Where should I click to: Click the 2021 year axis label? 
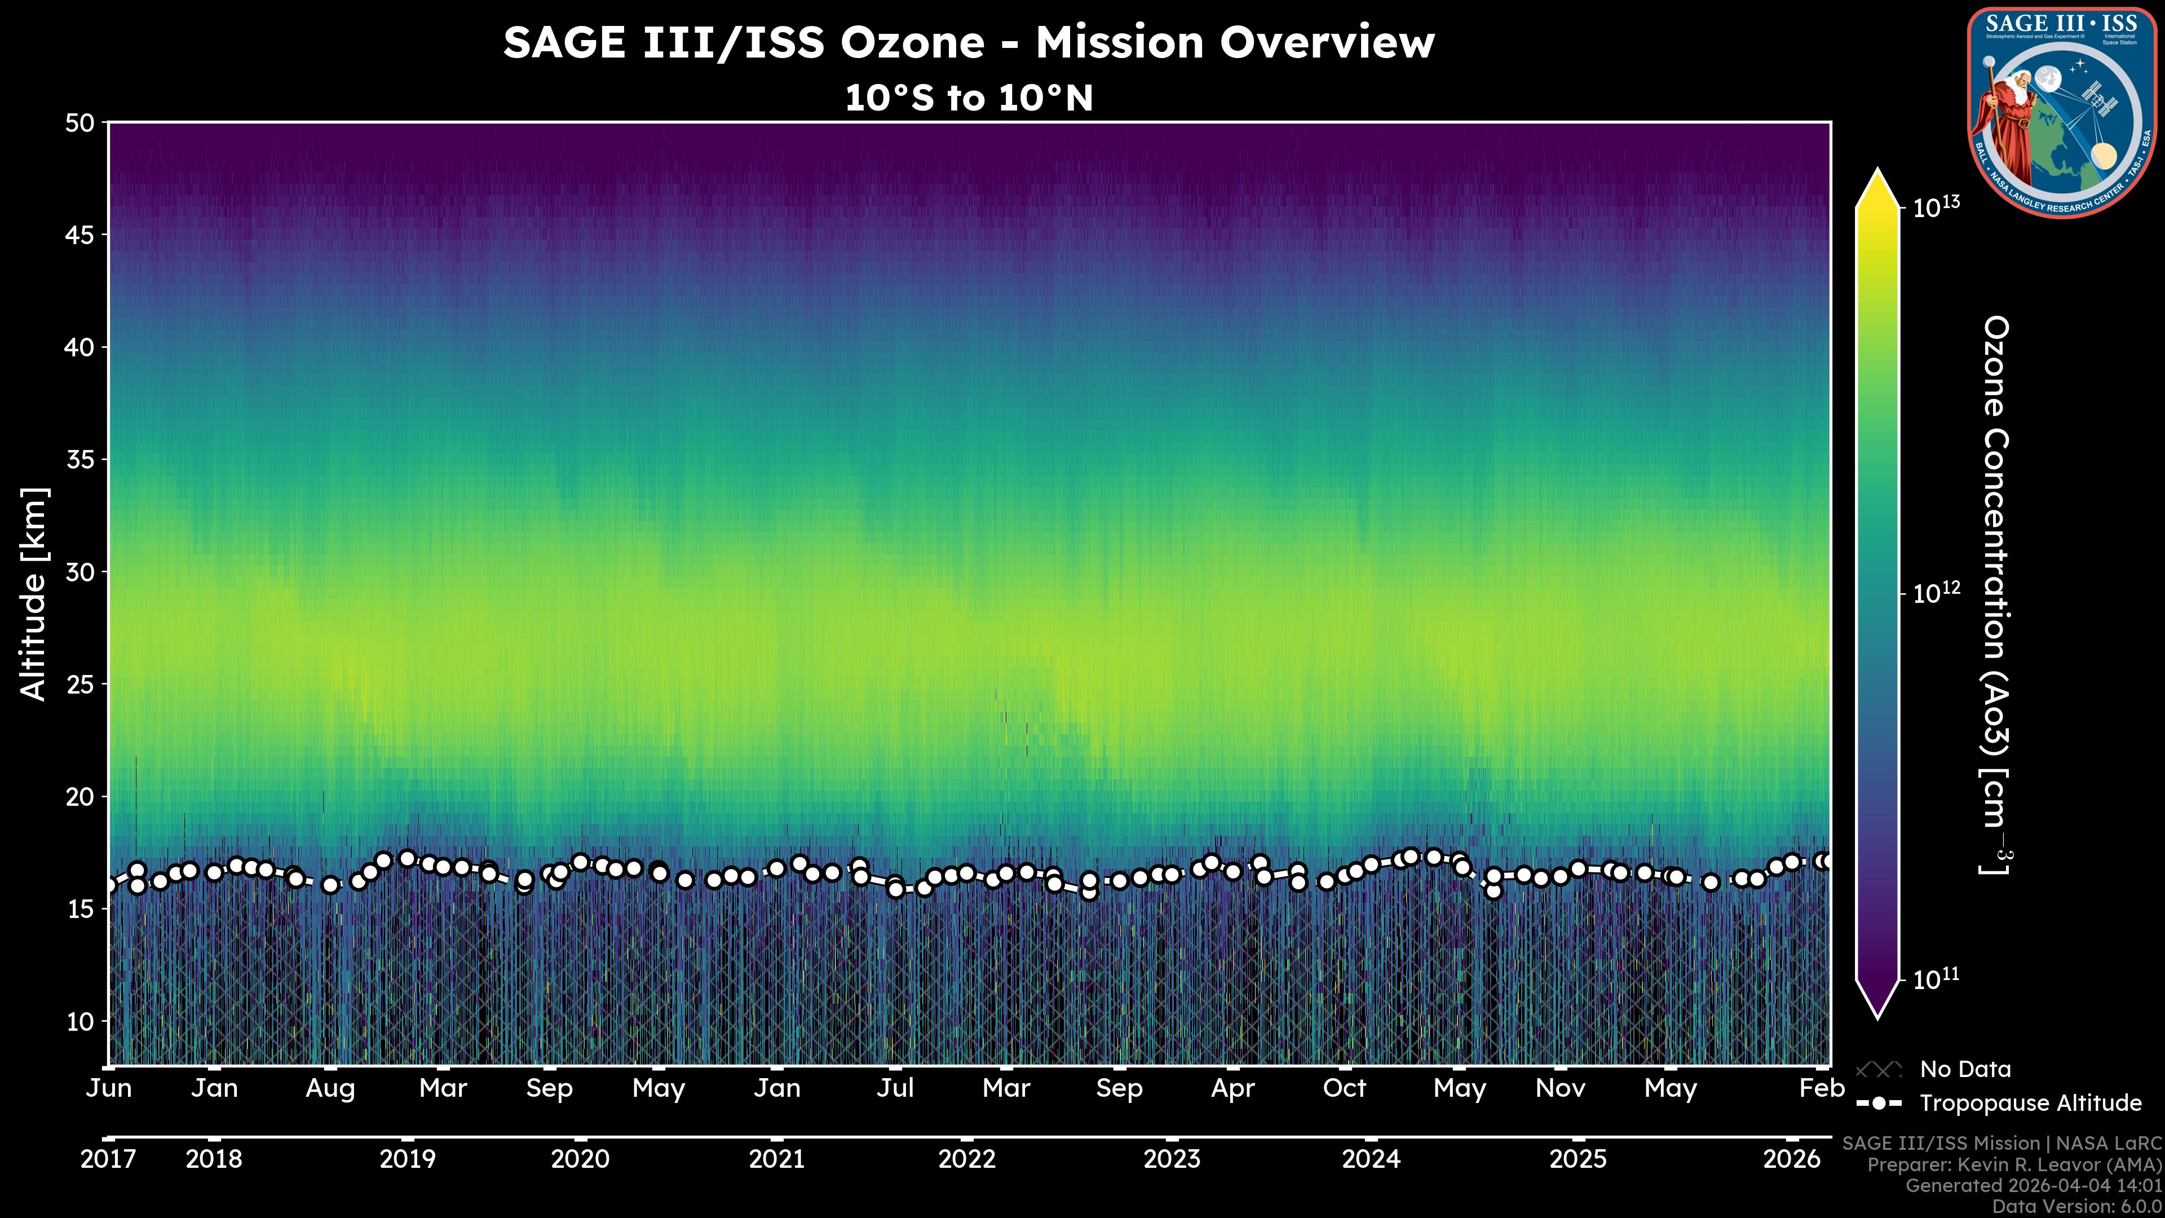[776, 1159]
